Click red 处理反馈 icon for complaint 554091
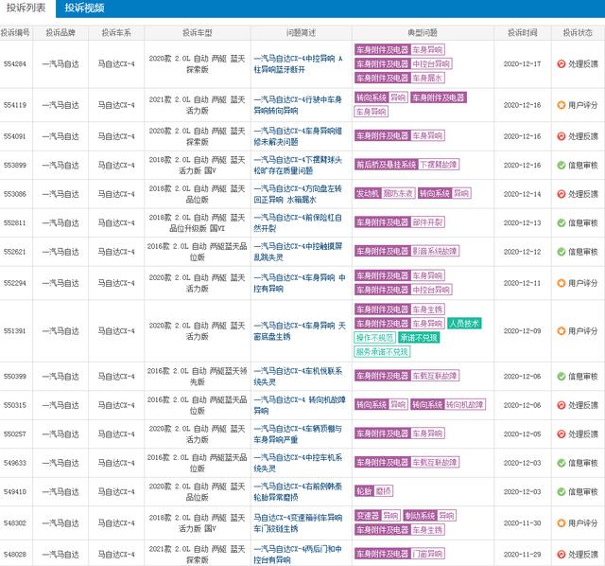The height and width of the screenshot is (566, 605). point(561,136)
